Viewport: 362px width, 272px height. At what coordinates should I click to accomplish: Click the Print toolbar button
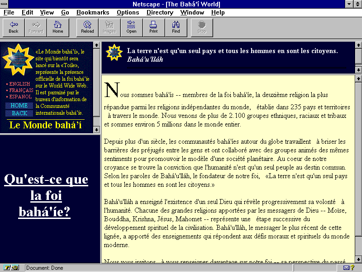(x=154, y=27)
